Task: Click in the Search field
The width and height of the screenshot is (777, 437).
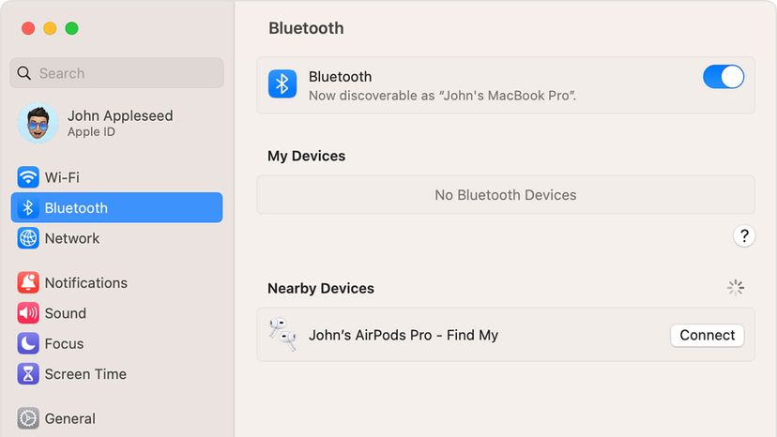Action: coord(117,73)
